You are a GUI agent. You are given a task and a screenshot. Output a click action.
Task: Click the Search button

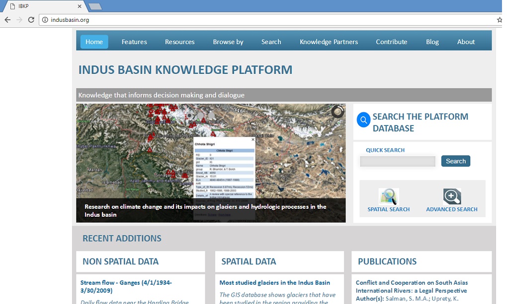pos(456,161)
